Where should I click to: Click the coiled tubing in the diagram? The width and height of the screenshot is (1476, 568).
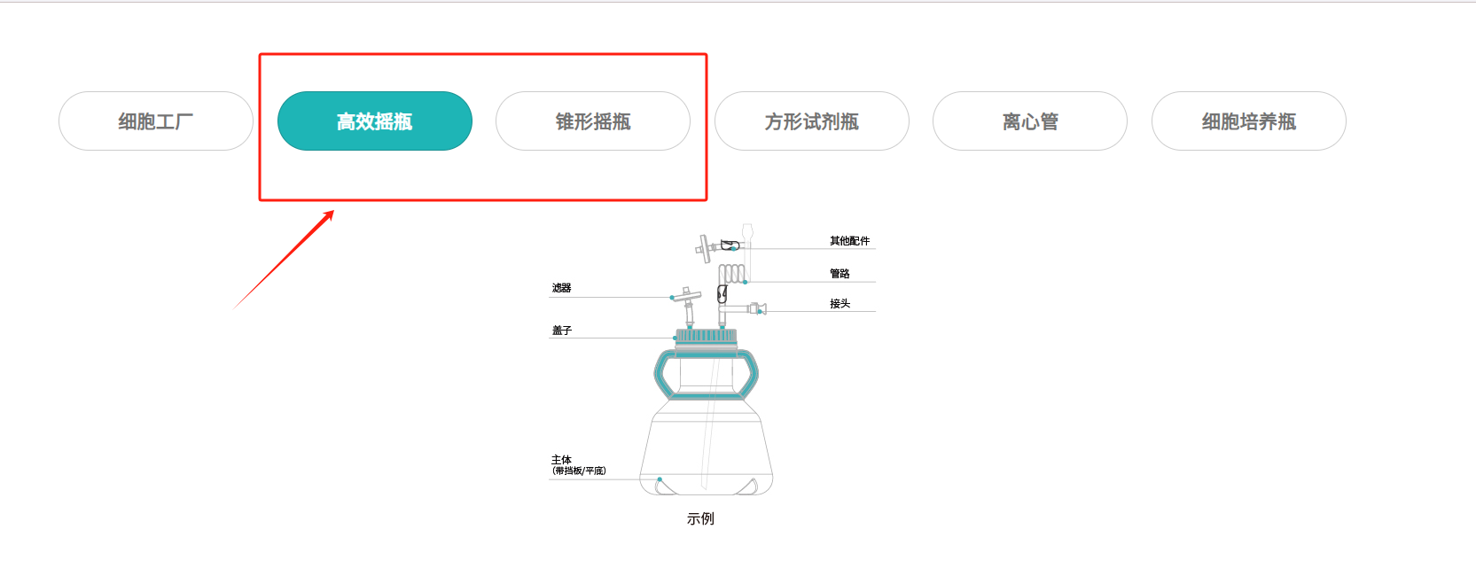pos(731,273)
